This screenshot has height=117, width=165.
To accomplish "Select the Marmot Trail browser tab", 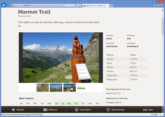I will (96, 5).
